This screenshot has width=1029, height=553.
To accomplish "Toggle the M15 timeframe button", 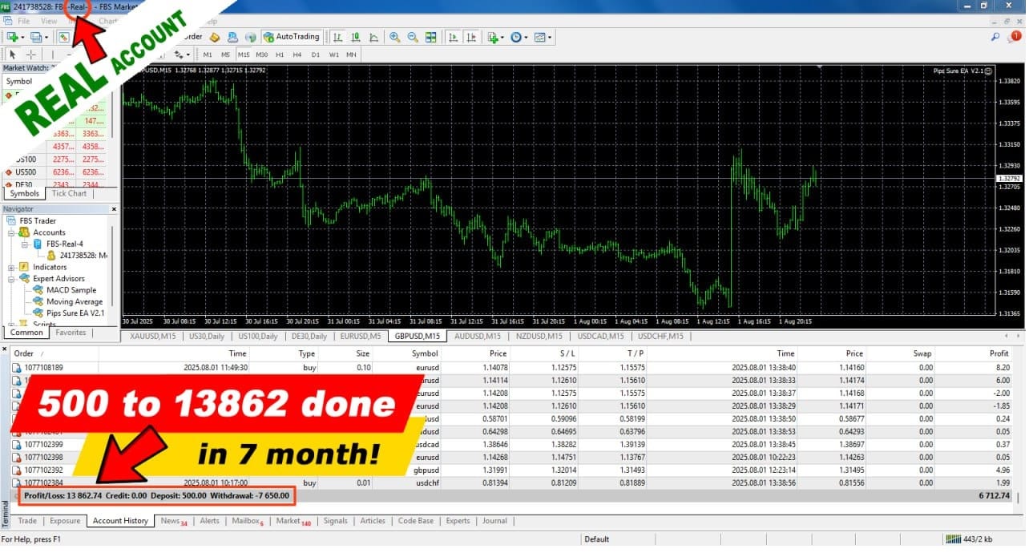I will [244, 54].
